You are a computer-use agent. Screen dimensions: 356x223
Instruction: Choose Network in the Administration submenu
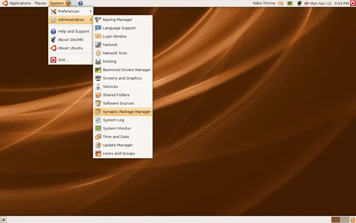click(x=123, y=45)
